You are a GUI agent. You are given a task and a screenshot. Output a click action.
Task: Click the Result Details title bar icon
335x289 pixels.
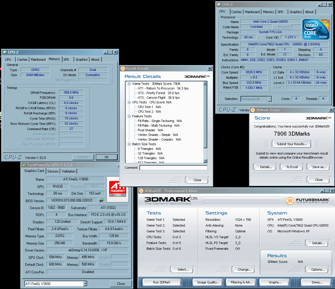(x=123, y=69)
